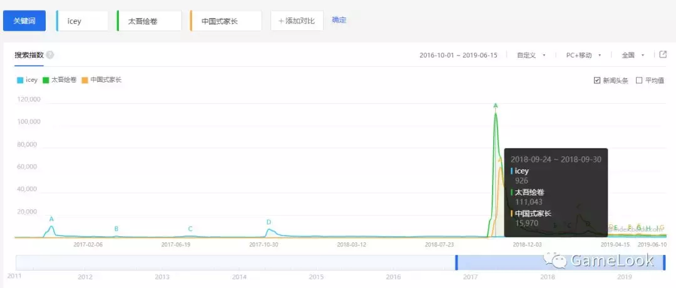Open news marker A on icey's blue line

click(x=52, y=219)
